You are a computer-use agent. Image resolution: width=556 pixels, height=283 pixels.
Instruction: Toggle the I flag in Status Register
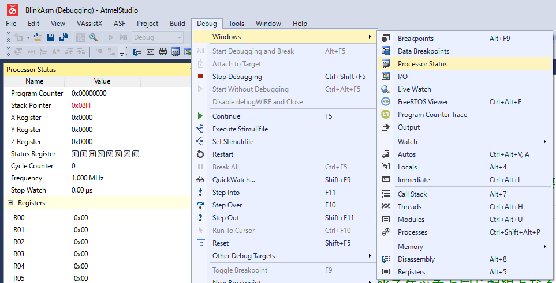pyautogui.click(x=75, y=154)
